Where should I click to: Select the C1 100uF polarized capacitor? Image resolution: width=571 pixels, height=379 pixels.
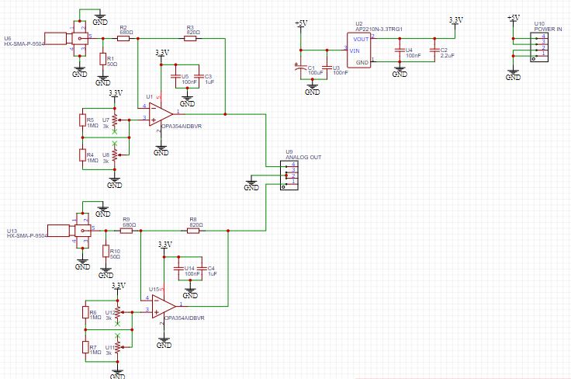click(301, 68)
